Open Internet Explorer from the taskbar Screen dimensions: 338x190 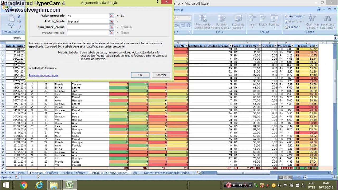pos(39,185)
